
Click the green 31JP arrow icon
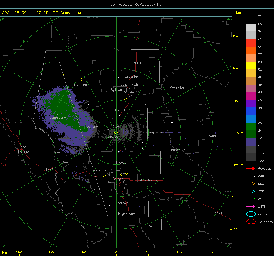251,199
